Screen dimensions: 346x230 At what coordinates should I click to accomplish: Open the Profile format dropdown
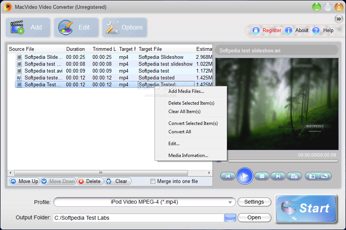(x=230, y=202)
